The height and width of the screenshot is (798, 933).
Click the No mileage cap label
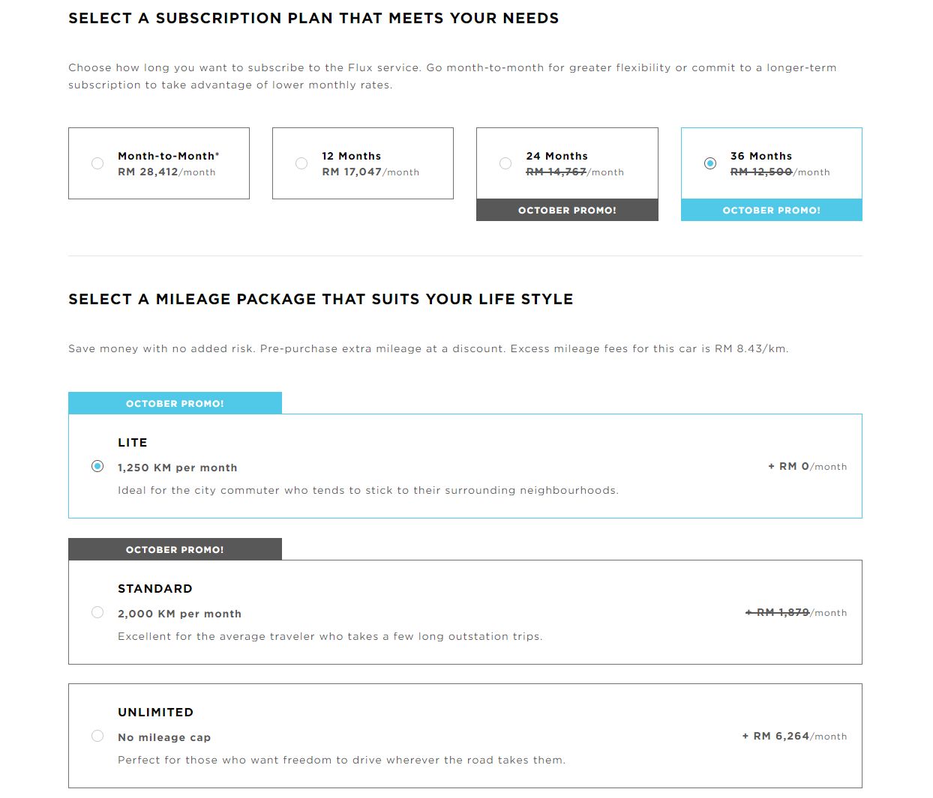164,737
